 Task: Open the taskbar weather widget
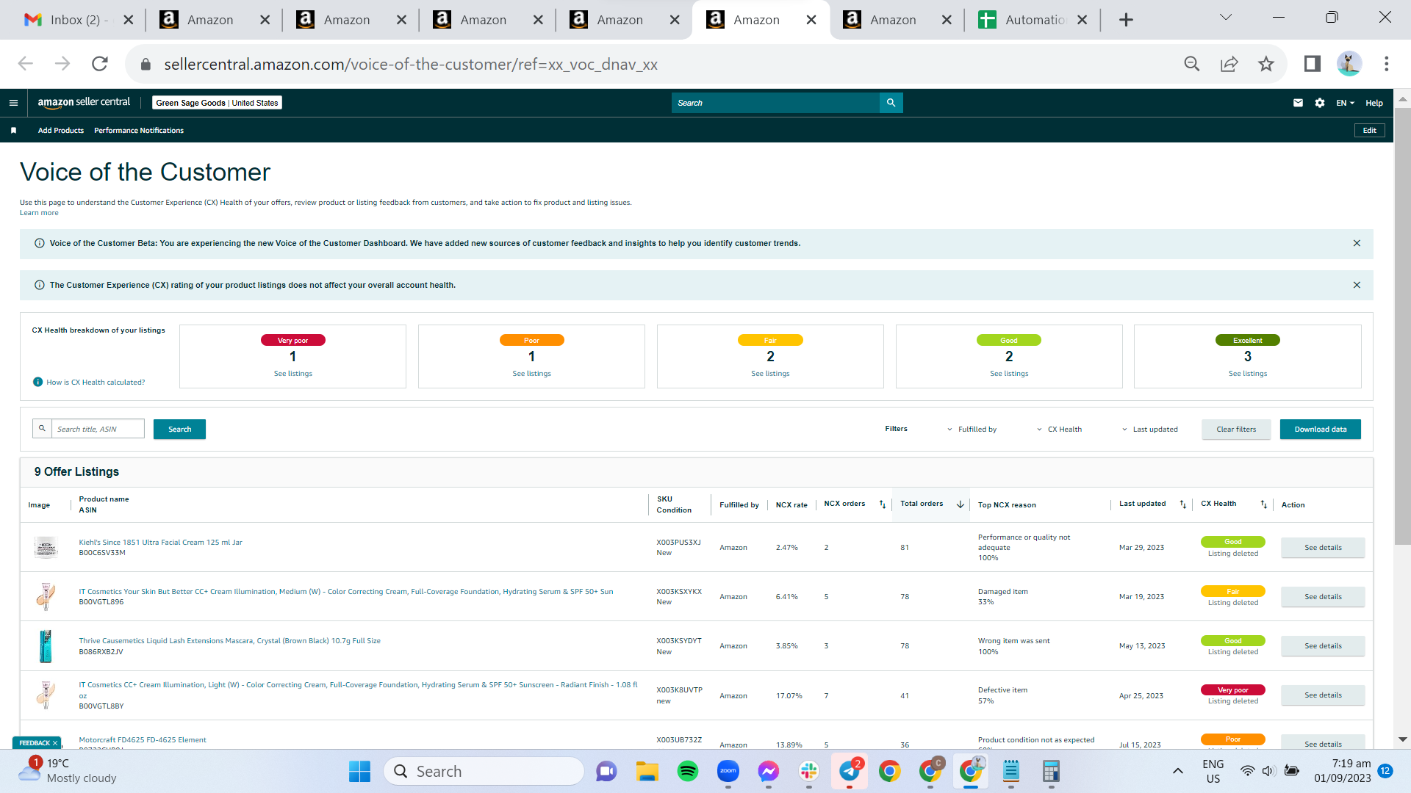(x=68, y=771)
